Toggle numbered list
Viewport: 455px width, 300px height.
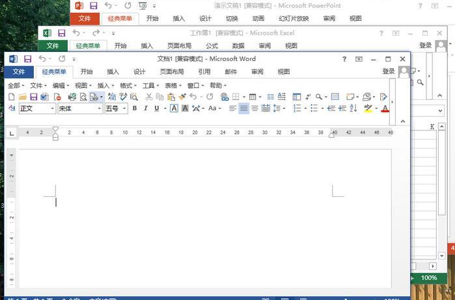coord(297,108)
